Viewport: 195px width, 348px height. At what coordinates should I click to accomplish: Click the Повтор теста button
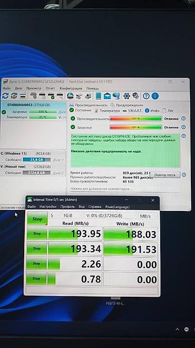(165, 175)
